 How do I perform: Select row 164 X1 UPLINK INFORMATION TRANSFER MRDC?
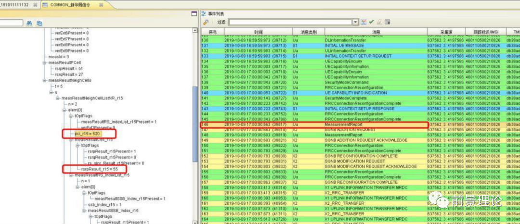361,219
